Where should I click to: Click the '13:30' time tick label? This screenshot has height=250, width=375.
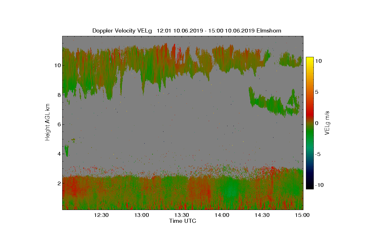182,215
